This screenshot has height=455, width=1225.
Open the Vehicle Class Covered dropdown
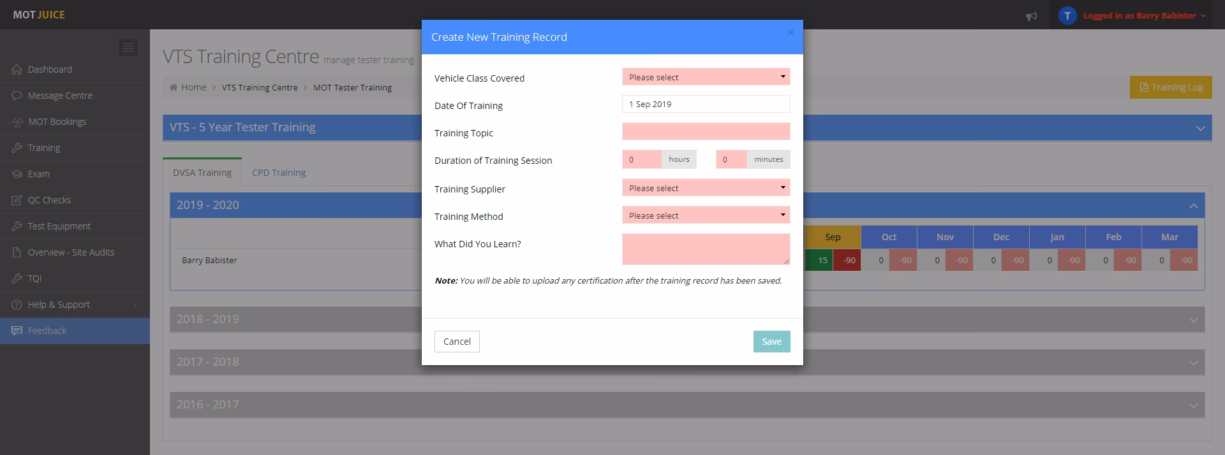pos(706,77)
